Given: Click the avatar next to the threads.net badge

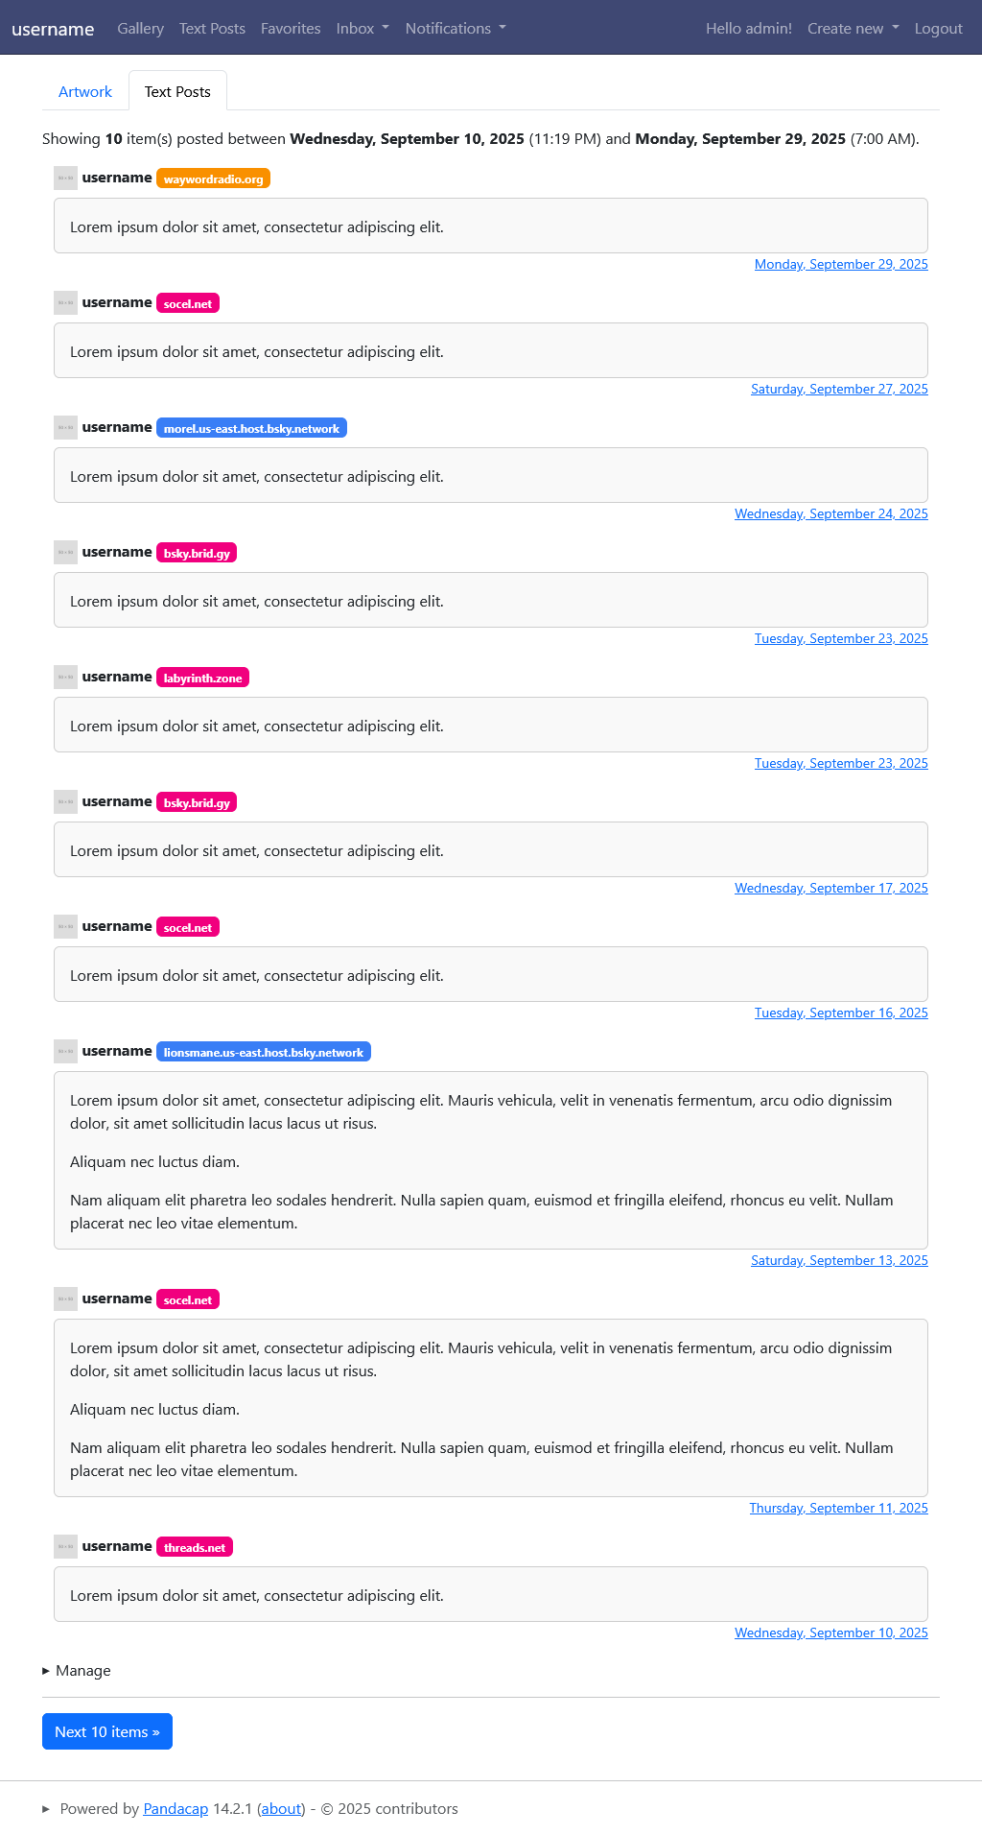Looking at the screenshot, I should 65,1547.
